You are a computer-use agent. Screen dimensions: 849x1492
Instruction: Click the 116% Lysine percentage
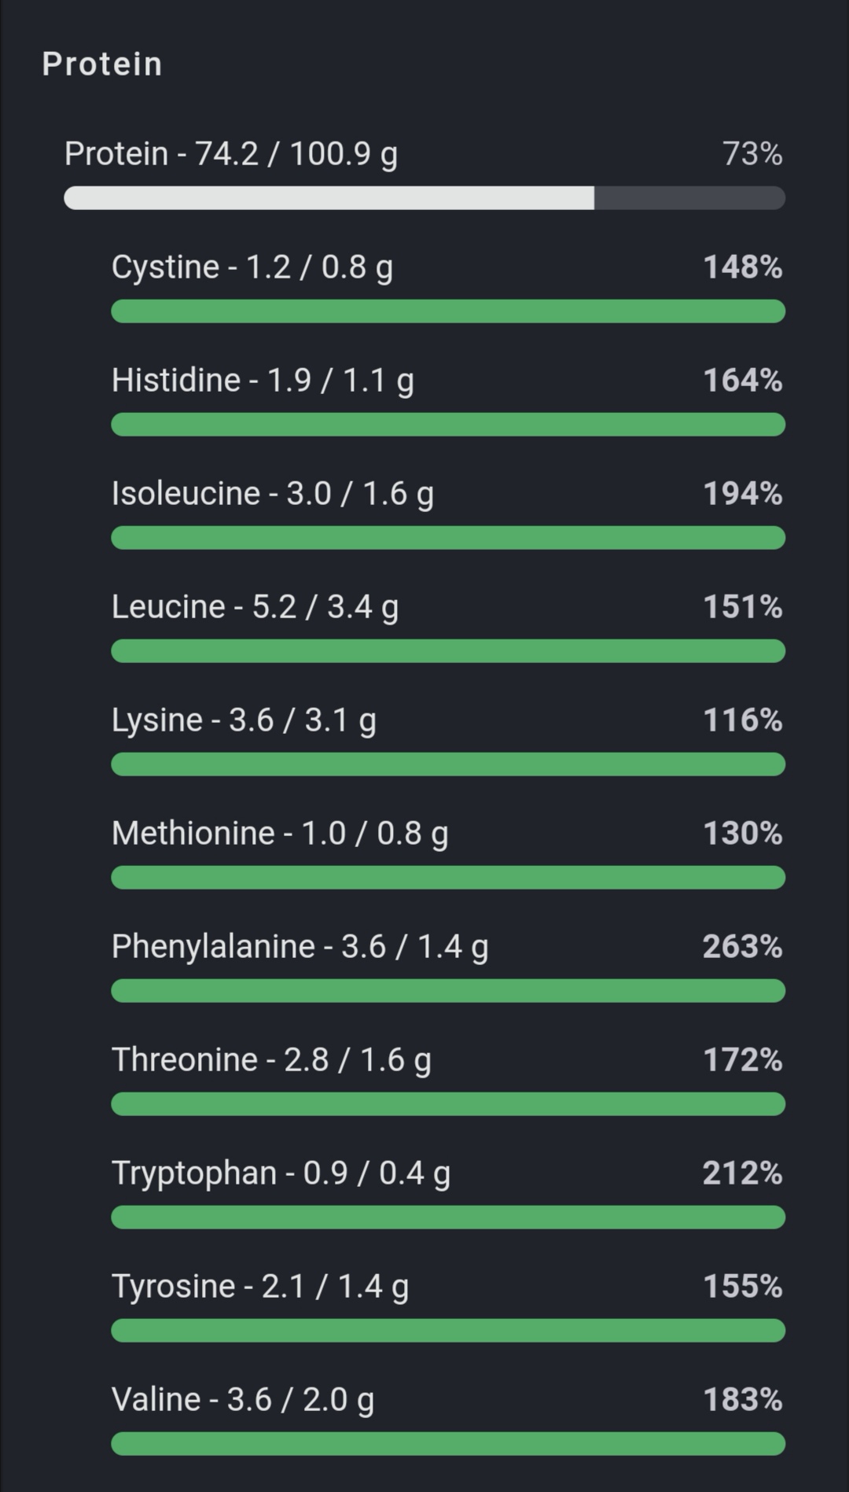click(742, 720)
